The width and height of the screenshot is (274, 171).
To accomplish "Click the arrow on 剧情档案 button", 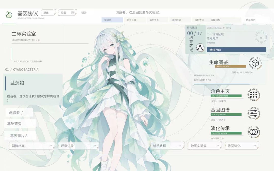I will (x=51, y=146).
